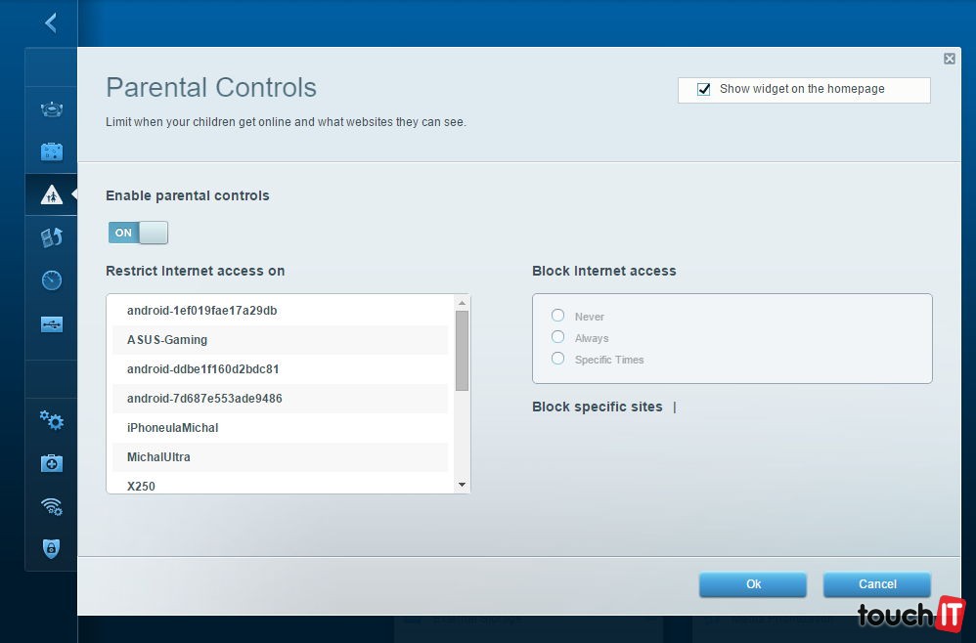Open the Speed Test gauge icon

(x=52, y=280)
